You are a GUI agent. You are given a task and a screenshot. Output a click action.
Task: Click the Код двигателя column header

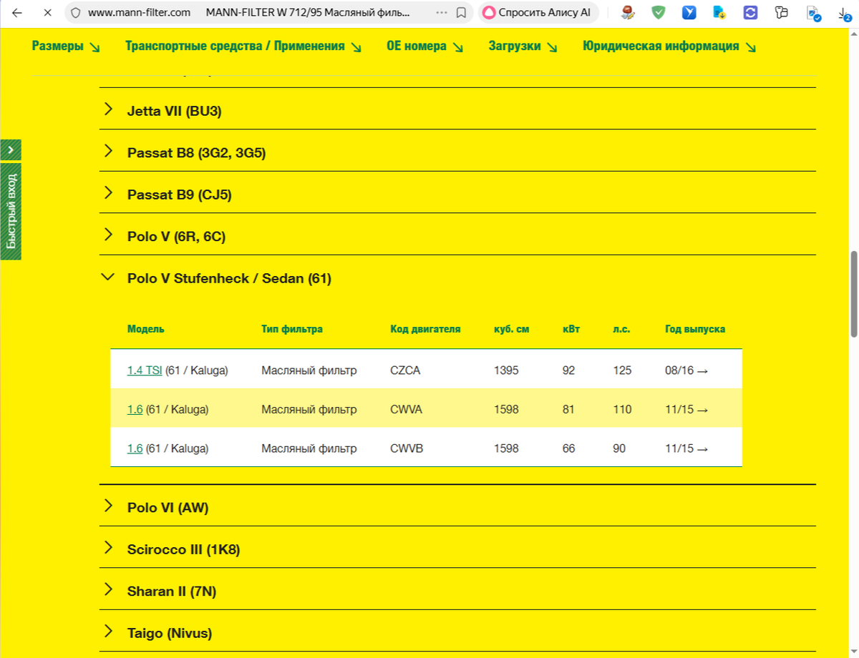tap(425, 329)
